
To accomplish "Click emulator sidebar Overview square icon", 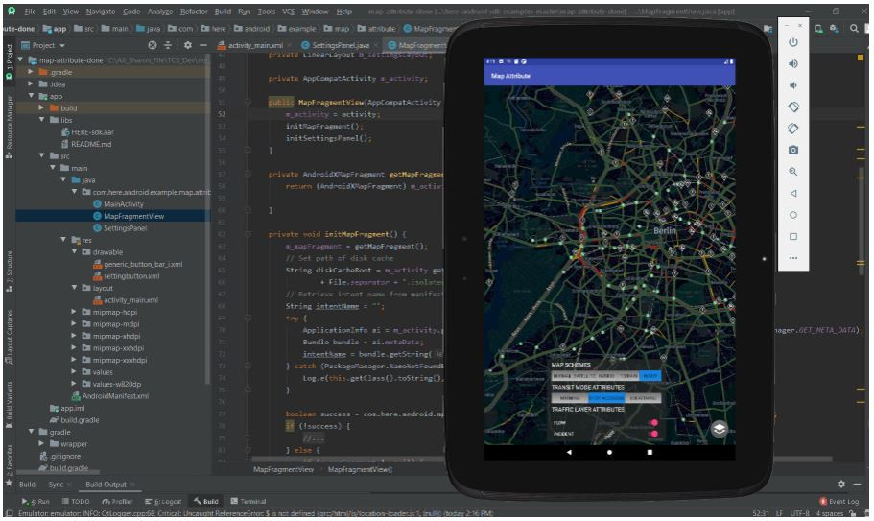I will [793, 237].
